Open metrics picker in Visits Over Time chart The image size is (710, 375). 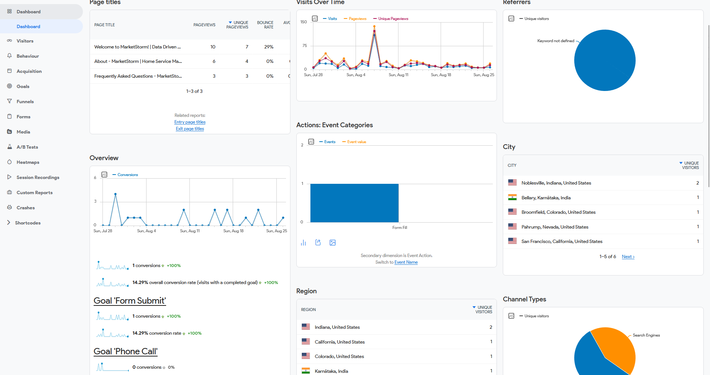point(315,18)
